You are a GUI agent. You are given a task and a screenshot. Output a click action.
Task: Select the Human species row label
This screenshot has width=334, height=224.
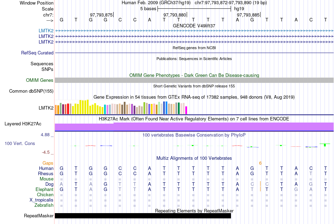coord(46,168)
